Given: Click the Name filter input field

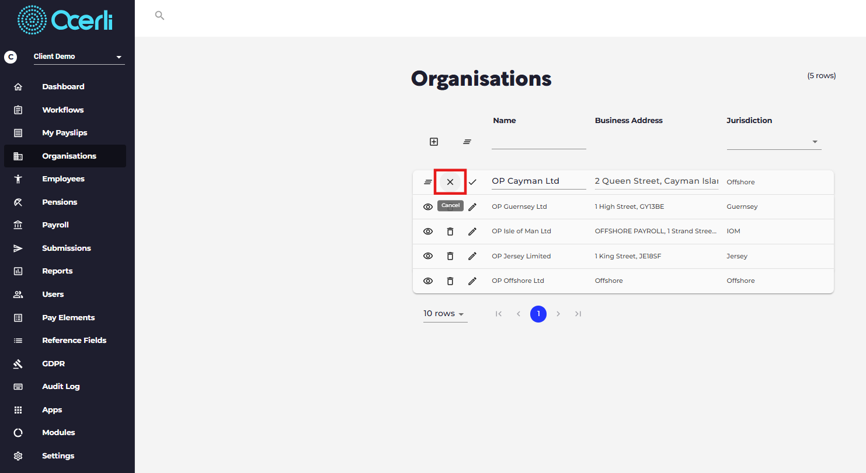Looking at the screenshot, I should point(538,142).
